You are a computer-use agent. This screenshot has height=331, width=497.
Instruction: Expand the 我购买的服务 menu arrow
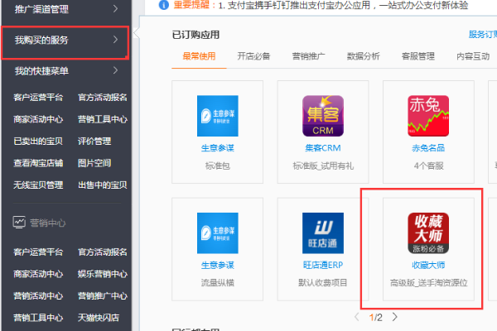tap(115, 40)
